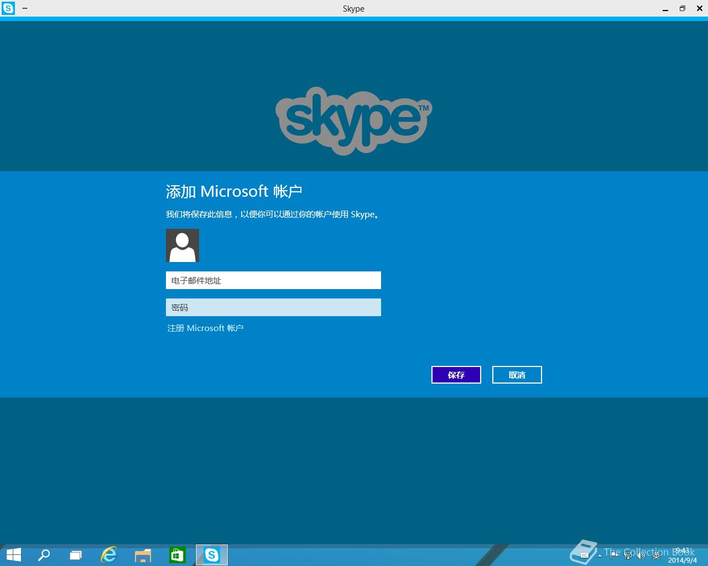Screen dimensions: 708x566
Task: Click the 密码 password field
Action: (x=273, y=307)
